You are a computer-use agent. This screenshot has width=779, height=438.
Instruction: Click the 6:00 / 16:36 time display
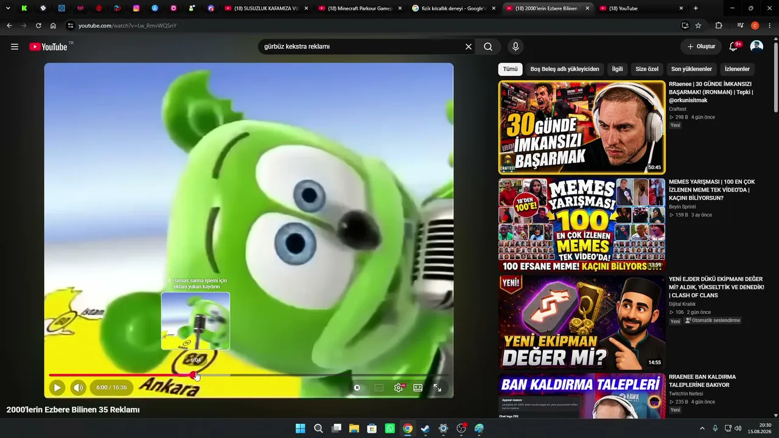[x=111, y=388]
